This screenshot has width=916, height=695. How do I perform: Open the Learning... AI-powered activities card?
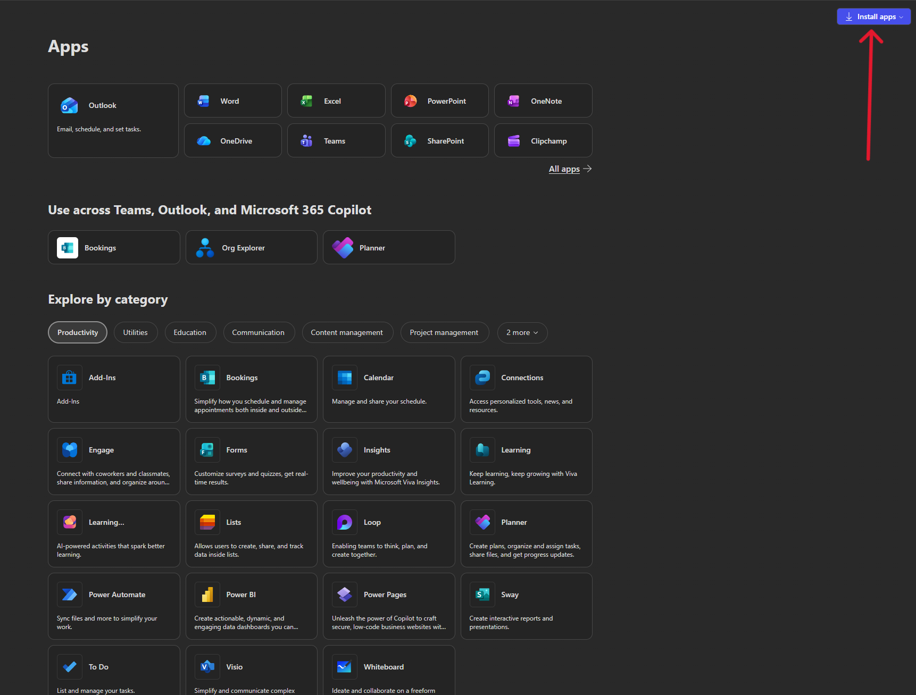[x=114, y=534]
